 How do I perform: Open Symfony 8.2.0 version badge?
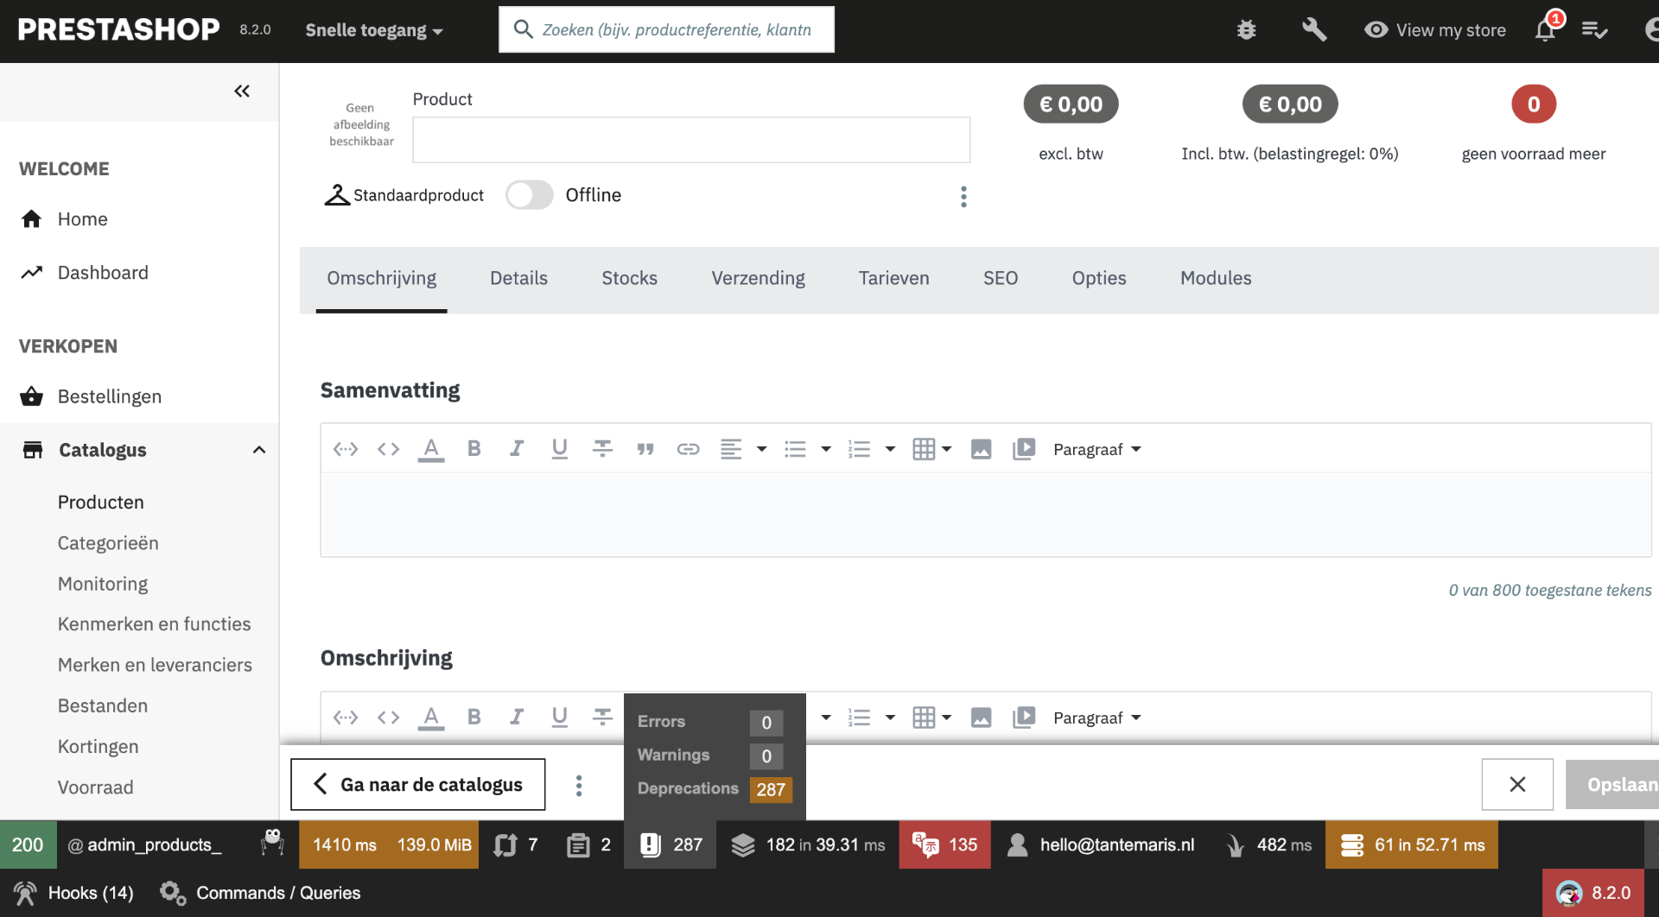pyautogui.click(x=1593, y=893)
